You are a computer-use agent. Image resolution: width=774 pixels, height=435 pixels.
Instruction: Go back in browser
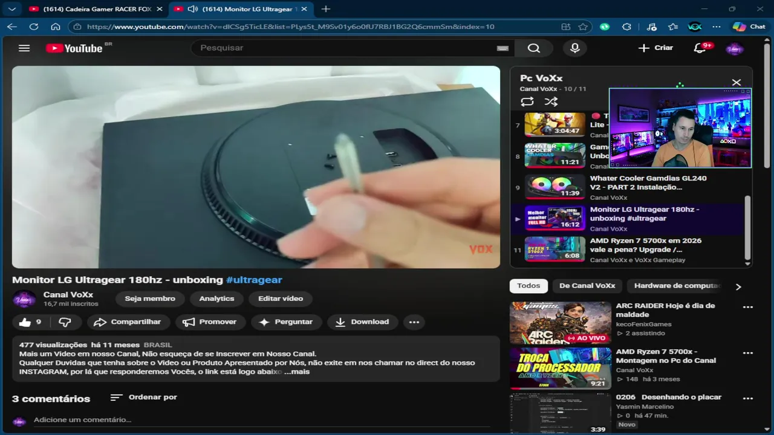pyautogui.click(x=12, y=27)
